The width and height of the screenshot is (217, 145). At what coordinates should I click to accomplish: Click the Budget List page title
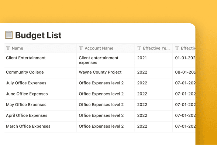pos(38,35)
